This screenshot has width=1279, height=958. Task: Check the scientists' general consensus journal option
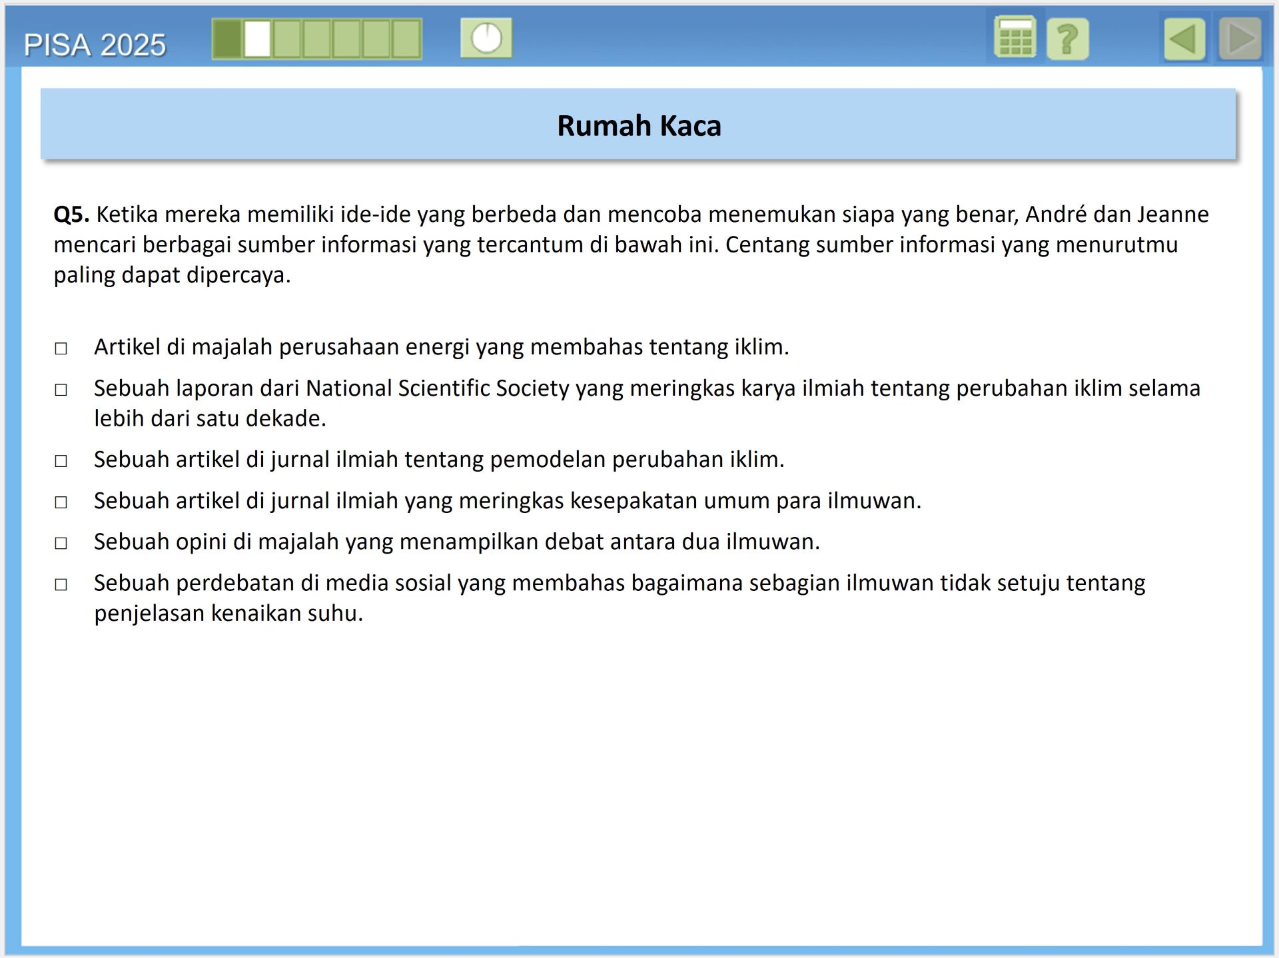pyautogui.click(x=61, y=502)
